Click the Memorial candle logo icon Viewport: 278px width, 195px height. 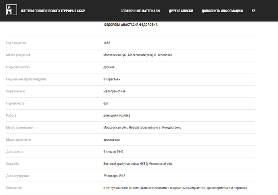tap(12, 10)
